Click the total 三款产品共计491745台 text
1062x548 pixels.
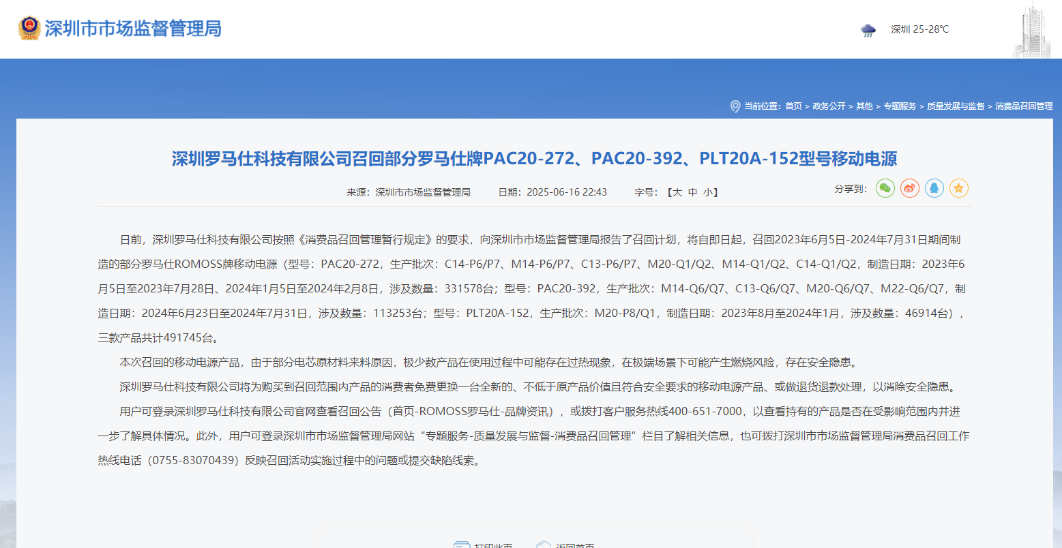tap(159, 338)
